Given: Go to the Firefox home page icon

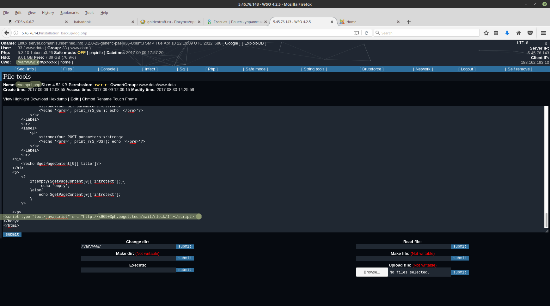Looking at the screenshot, I should [519, 33].
